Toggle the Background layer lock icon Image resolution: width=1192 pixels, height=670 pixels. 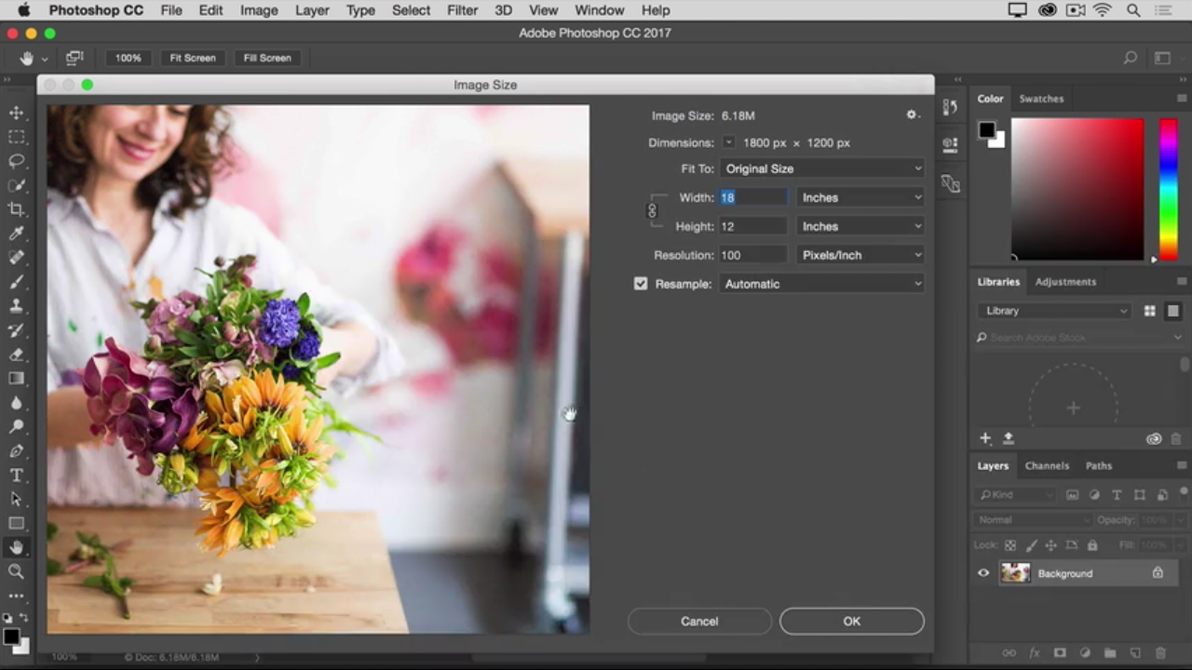(1158, 573)
